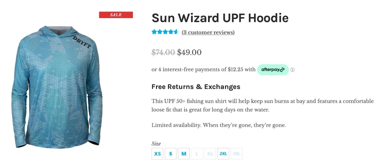Click the Limited availability notice text

[219, 125]
